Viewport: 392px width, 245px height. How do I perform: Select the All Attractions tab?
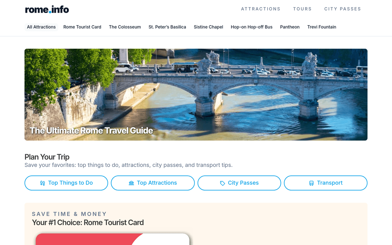click(x=41, y=27)
